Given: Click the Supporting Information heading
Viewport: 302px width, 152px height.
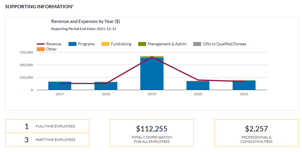Looking at the screenshot, I should 39,6.
